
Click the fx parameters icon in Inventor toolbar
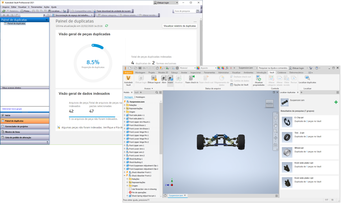[227, 68]
